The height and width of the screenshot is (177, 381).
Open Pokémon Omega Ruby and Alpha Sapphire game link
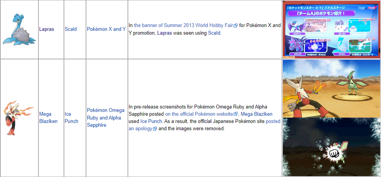105,117
